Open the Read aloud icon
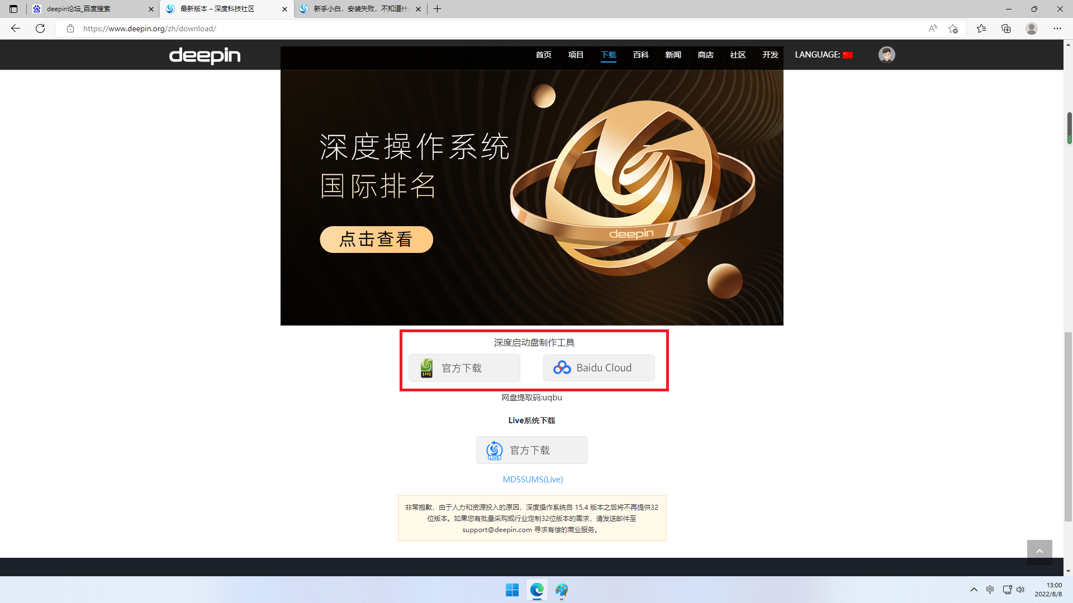The width and height of the screenshot is (1073, 603). [932, 28]
